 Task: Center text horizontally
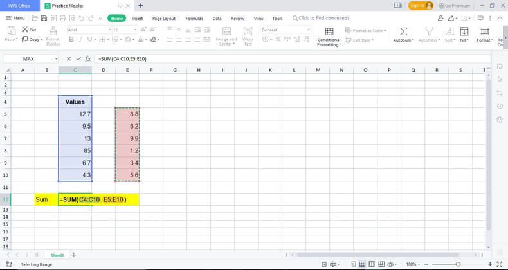(179, 39)
